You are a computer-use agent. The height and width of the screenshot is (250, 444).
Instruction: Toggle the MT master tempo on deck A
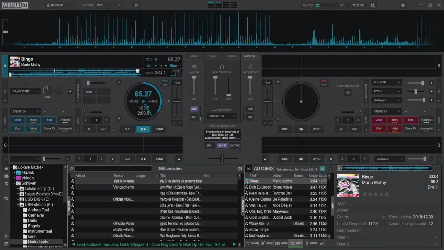coord(149,66)
